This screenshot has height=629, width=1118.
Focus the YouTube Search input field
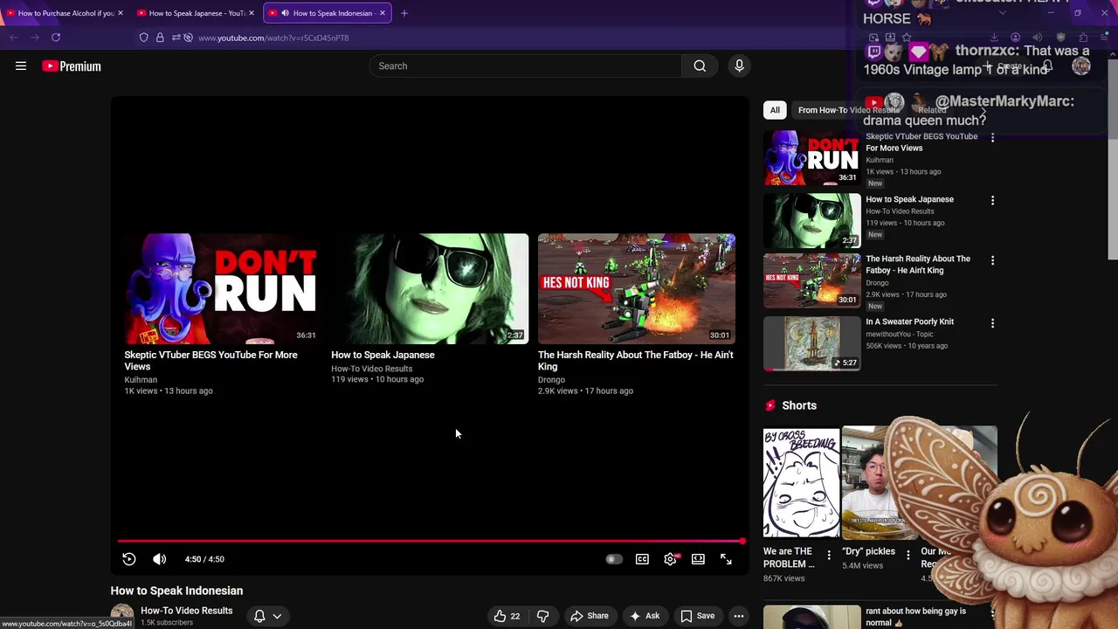[525, 66]
